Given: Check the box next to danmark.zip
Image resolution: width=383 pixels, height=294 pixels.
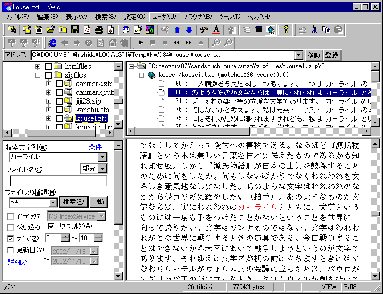Looking at the screenshot, I should coord(59,84).
